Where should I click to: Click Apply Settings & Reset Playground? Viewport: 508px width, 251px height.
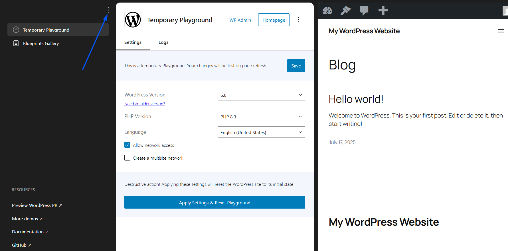click(x=215, y=202)
